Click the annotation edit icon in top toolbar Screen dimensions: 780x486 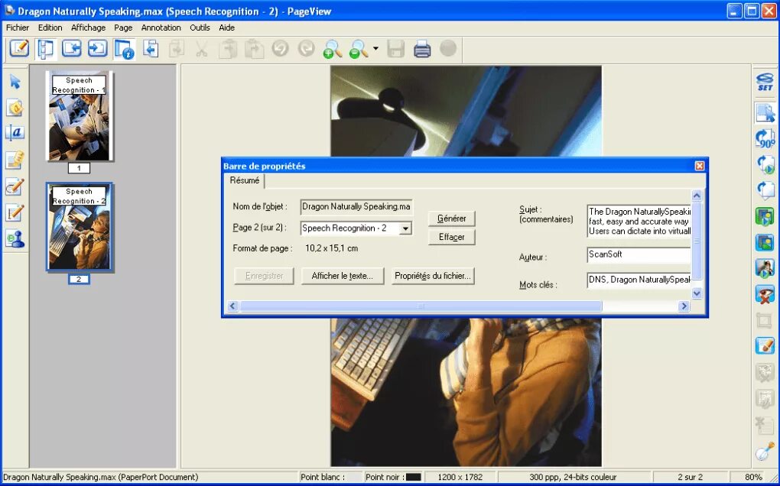click(19, 48)
